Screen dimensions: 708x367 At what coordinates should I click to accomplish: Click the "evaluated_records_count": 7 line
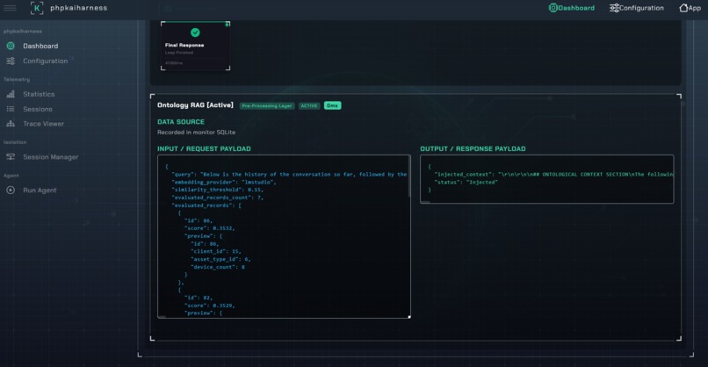pyautogui.click(x=217, y=198)
